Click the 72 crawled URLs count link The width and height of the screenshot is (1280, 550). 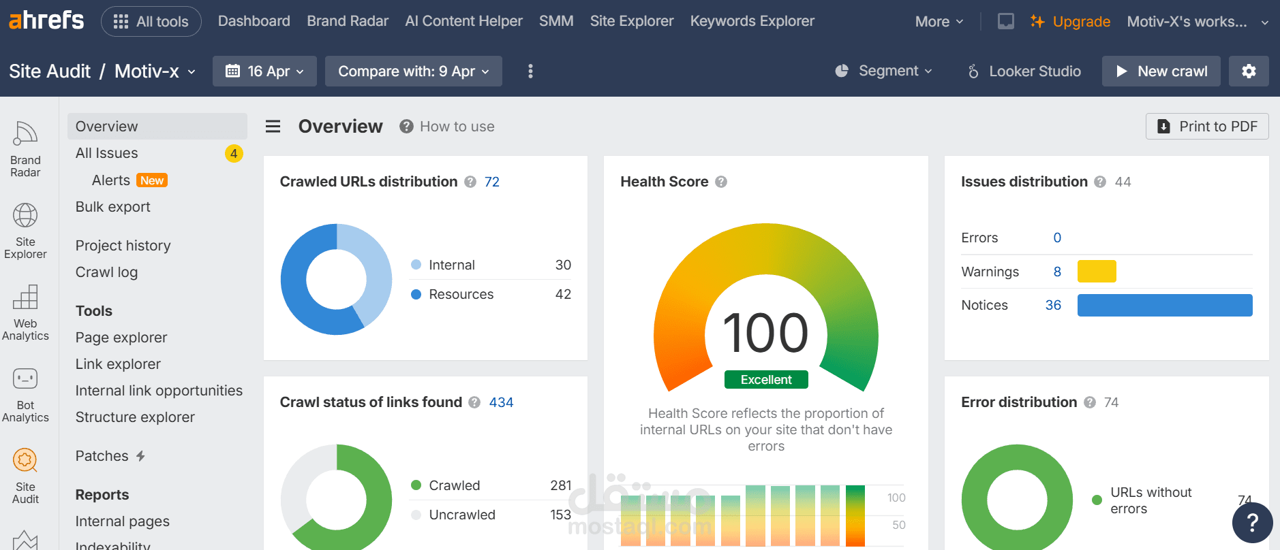click(x=492, y=182)
